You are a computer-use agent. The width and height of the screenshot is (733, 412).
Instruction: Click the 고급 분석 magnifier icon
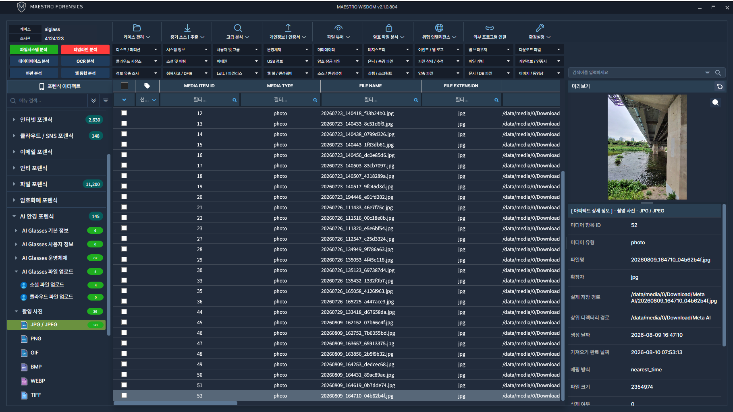(x=238, y=28)
